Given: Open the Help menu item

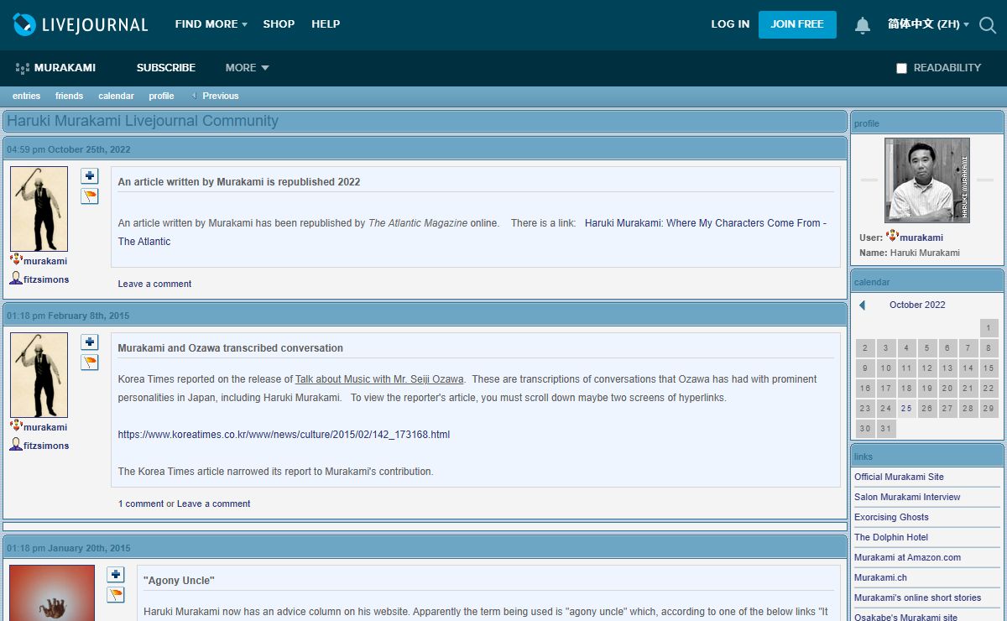Looking at the screenshot, I should click(326, 24).
